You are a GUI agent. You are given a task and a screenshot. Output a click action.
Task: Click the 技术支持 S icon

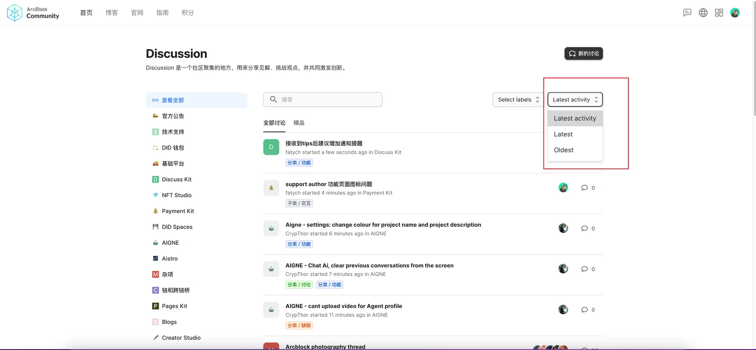[155, 132]
